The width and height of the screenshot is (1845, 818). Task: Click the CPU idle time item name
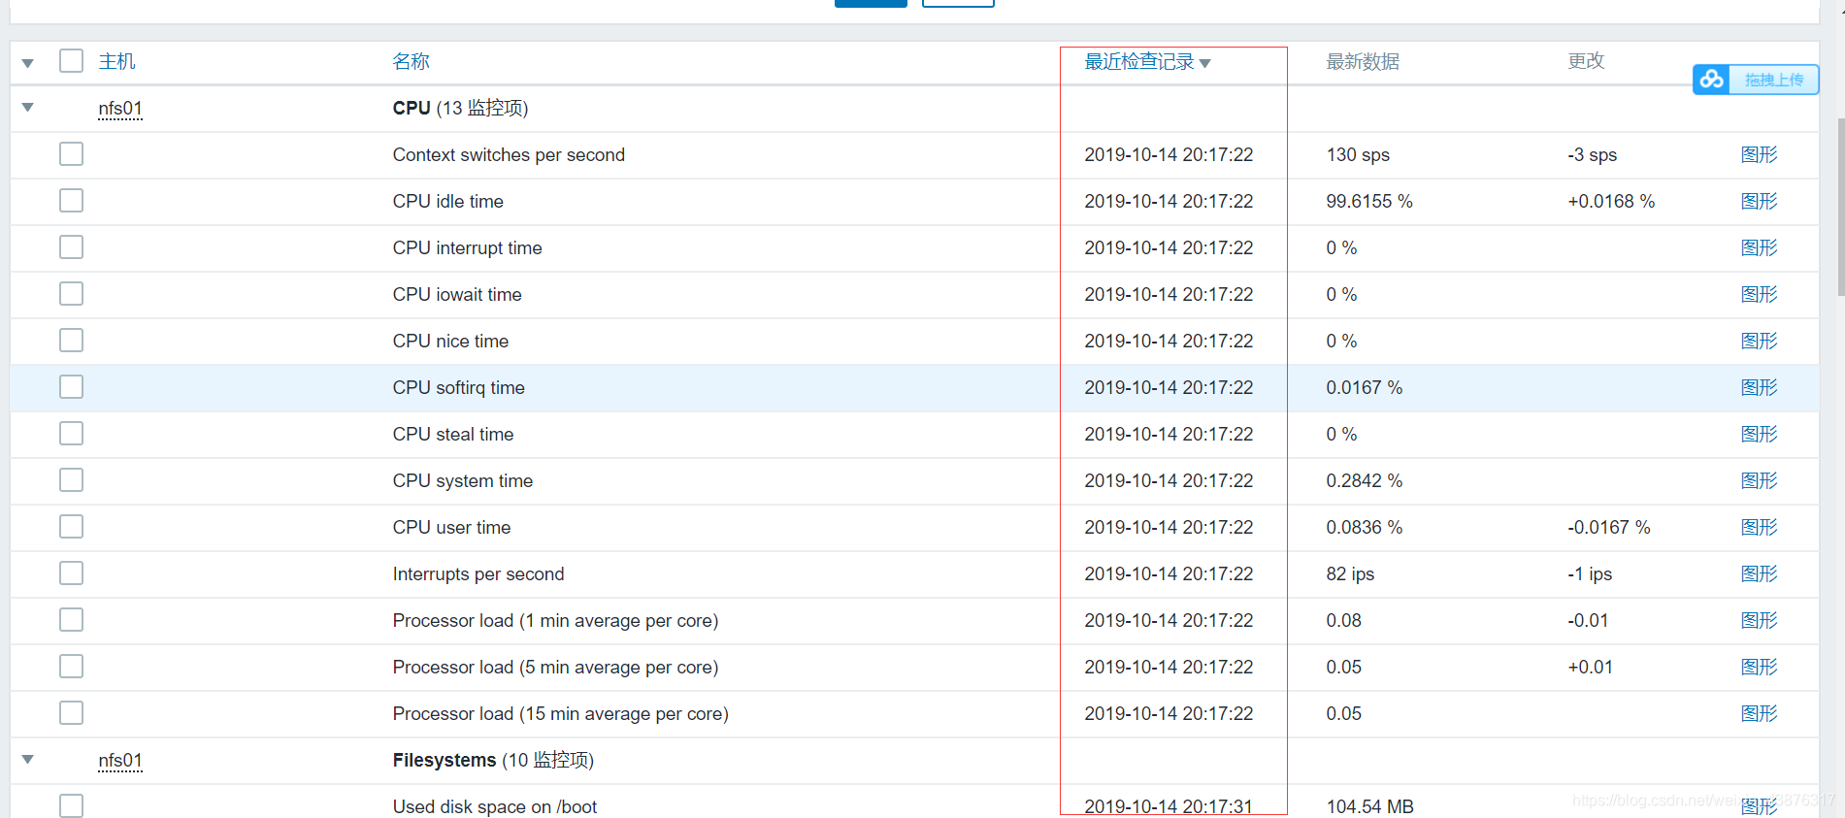pyautogui.click(x=448, y=201)
